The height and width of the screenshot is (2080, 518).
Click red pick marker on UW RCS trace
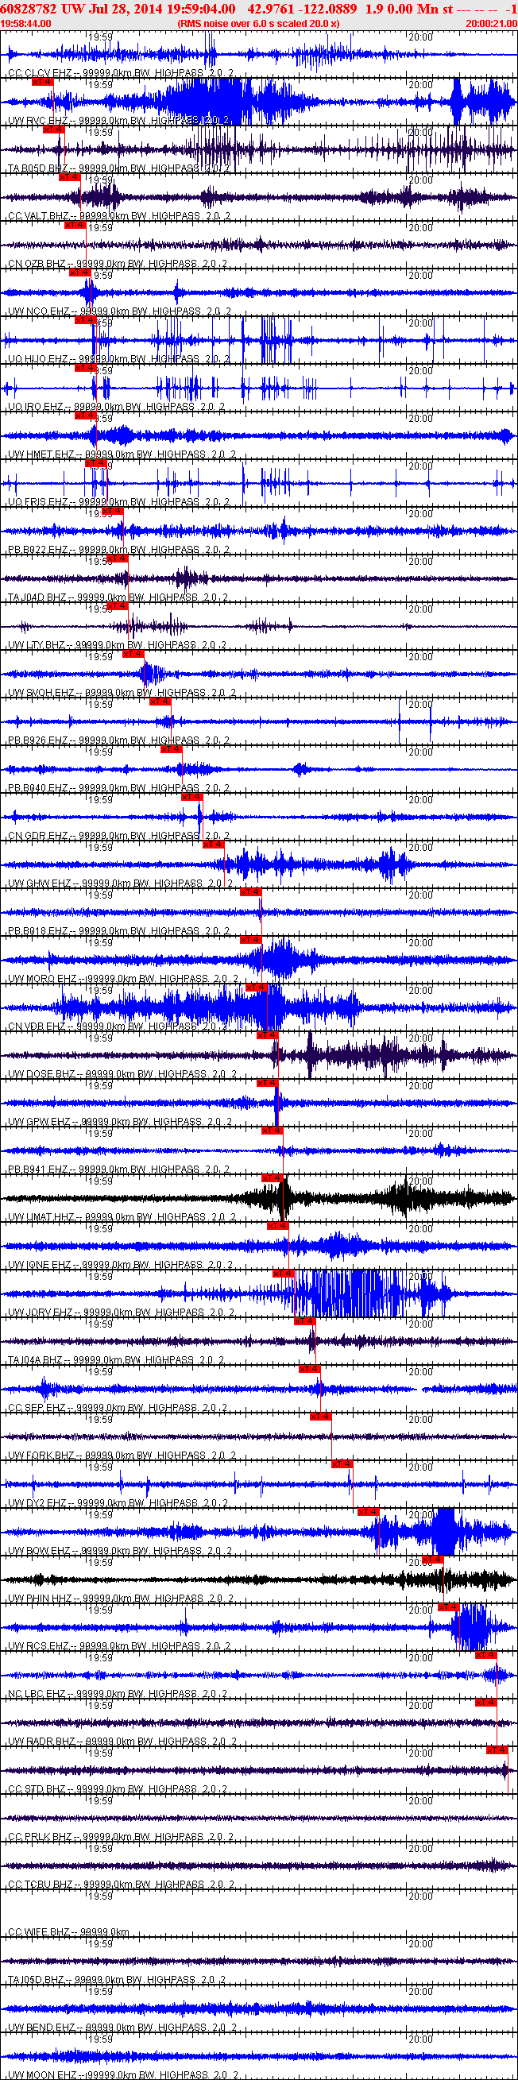point(449,1606)
